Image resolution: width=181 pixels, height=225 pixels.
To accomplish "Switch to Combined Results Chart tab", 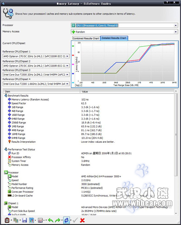I will click(86, 38).
